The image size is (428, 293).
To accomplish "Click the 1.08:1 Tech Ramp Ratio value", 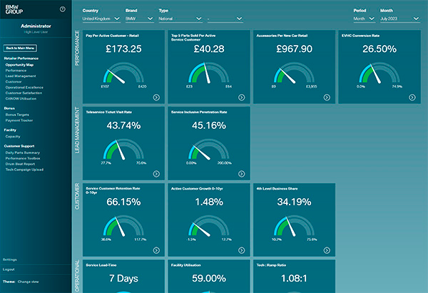I will (294, 279).
